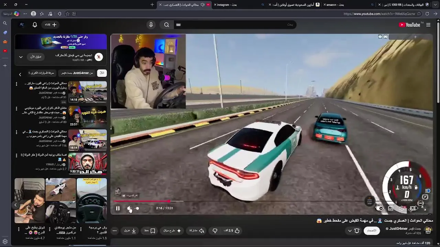The image size is (440, 247).
Task: Enter fullscreen video mode
Action: tap(423, 208)
